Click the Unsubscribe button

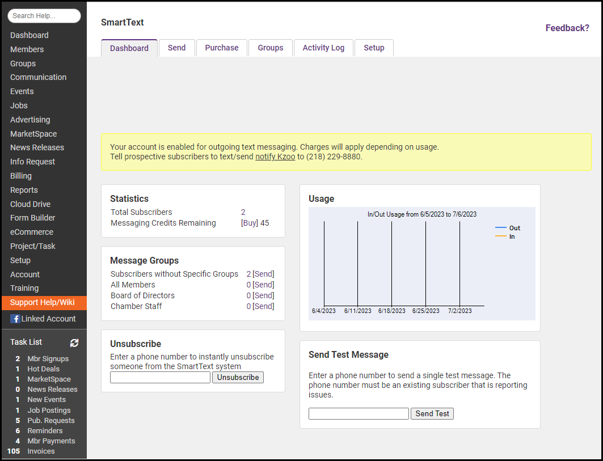[238, 377]
